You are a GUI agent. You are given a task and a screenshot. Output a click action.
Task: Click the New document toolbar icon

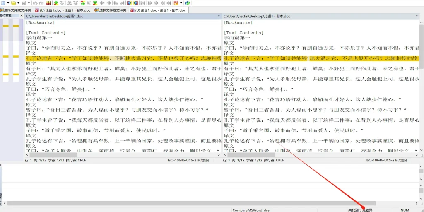(3, 3)
